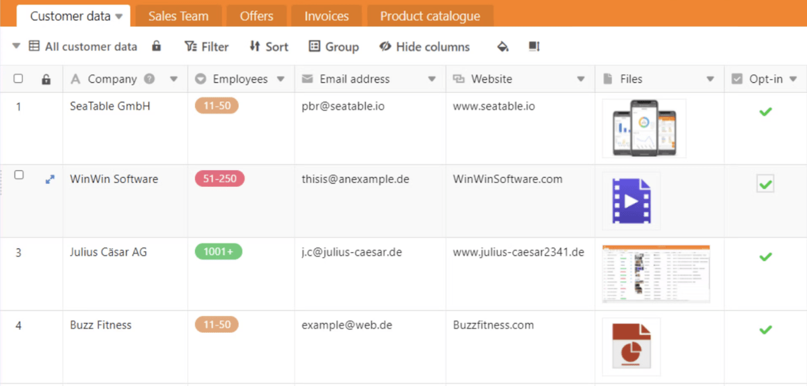
Task: Toggle Opt-in checkmark for Julius Cäsar AG
Action: tap(765, 257)
